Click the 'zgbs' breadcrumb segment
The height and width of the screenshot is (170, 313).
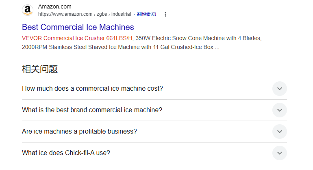coord(102,14)
